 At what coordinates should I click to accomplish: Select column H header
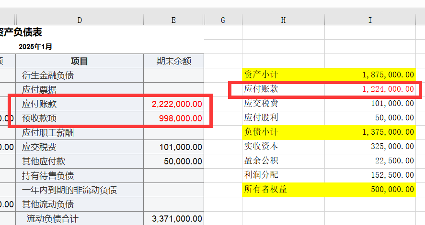click(x=283, y=20)
